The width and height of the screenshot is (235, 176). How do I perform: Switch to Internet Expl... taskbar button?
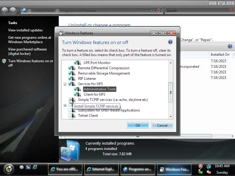pos(101,169)
